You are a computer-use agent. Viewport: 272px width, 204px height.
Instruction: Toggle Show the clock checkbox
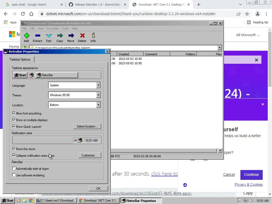[14, 149]
